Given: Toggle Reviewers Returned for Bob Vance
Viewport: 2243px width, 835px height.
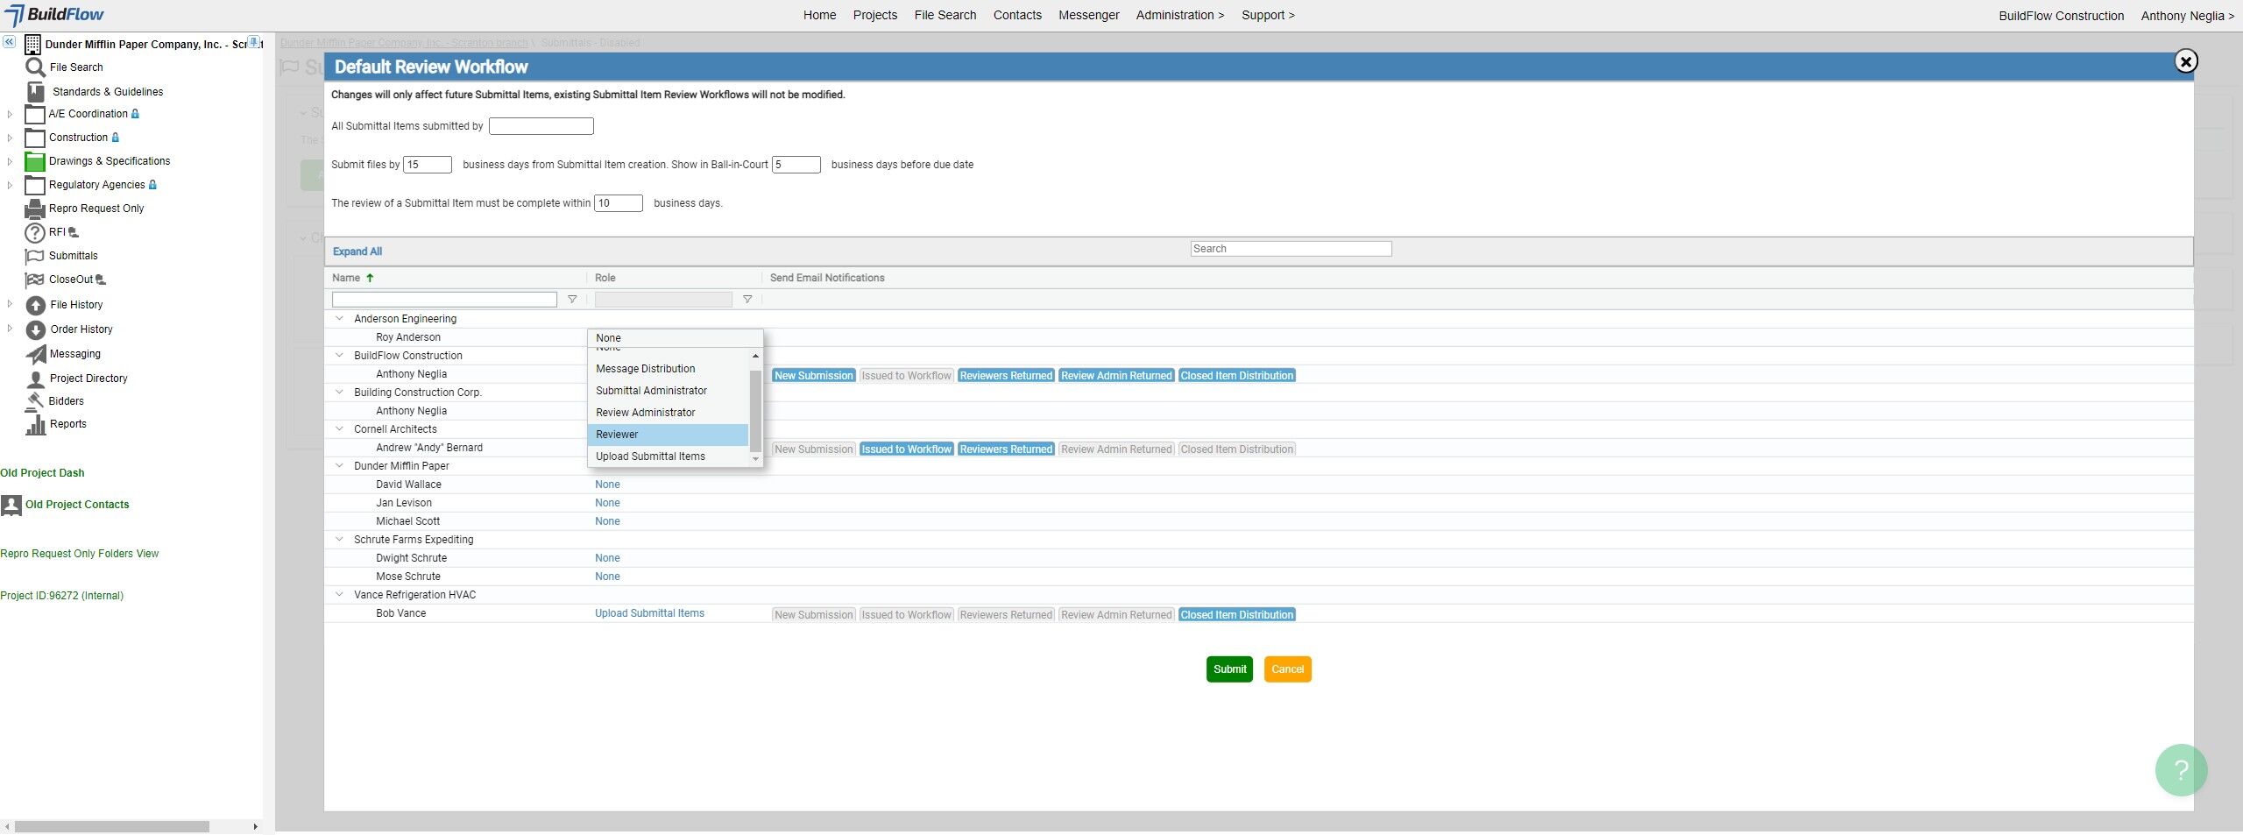Looking at the screenshot, I should tap(1006, 615).
